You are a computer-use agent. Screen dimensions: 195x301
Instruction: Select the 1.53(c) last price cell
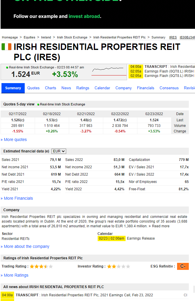click(52, 120)
